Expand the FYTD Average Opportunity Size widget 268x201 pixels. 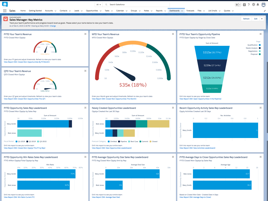[173, 157]
